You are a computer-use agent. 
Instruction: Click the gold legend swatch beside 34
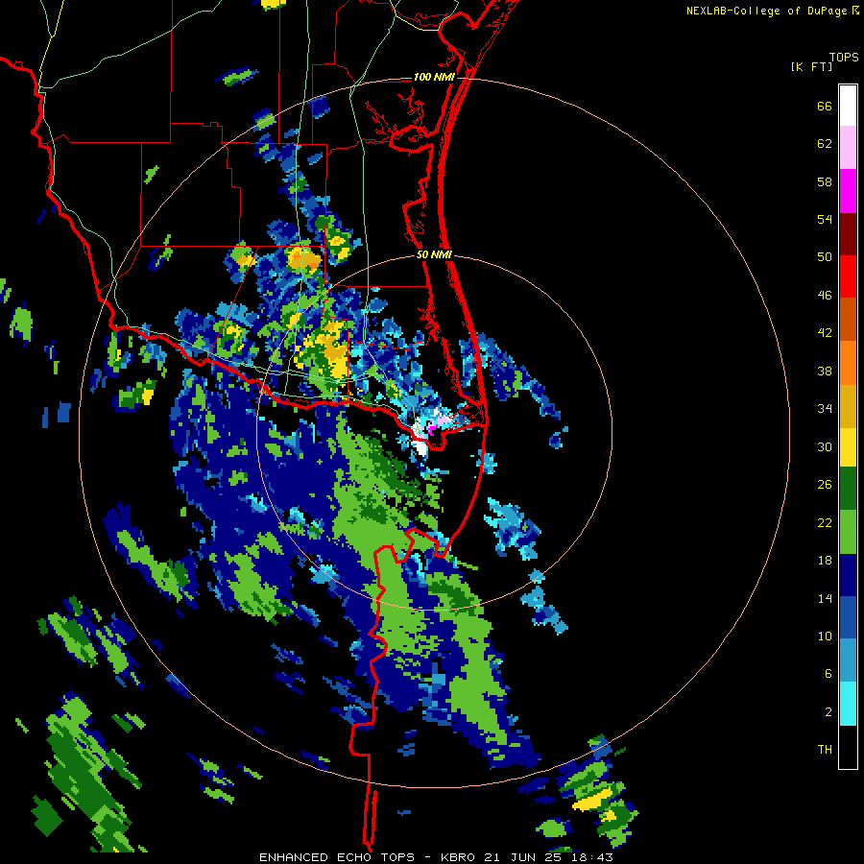[x=848, y=405]
